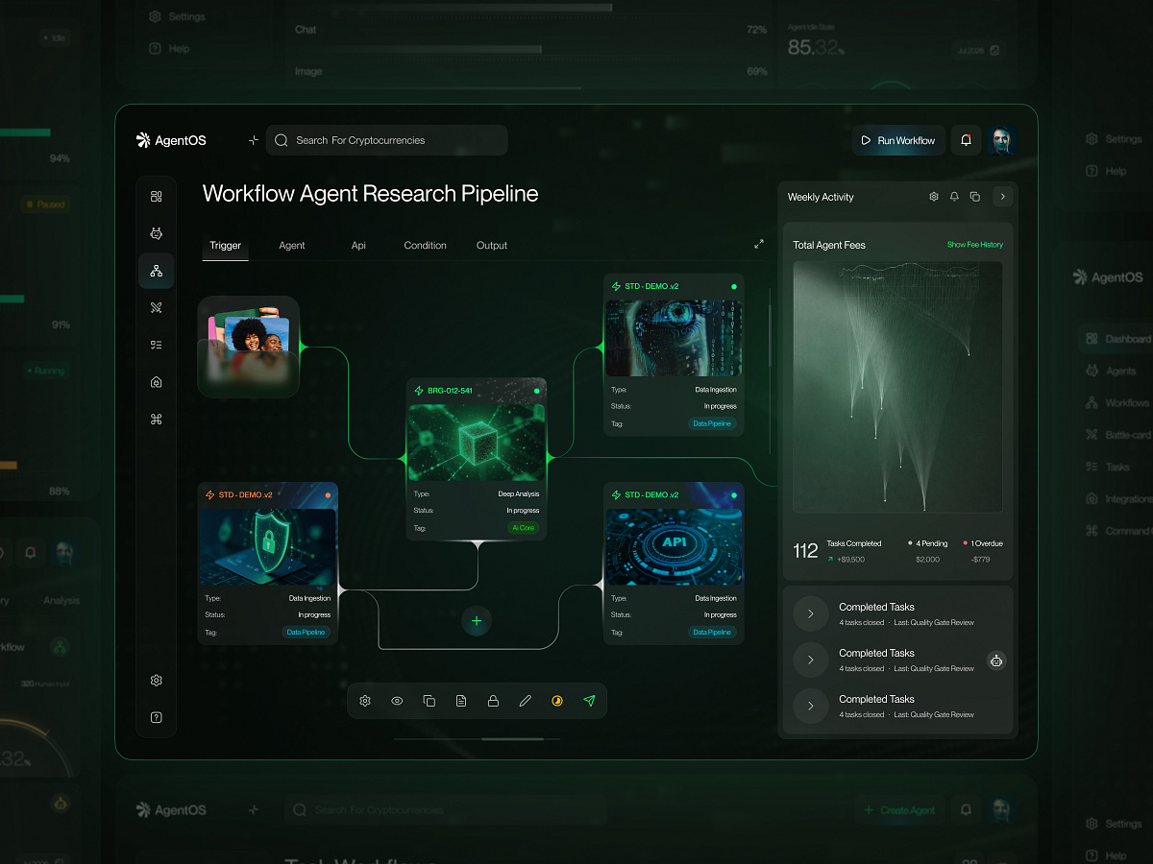Image resolution: width=1153 pixels, height=864 pixels.
Task: Open the duplicate icon in the bottom toolbar
Action: 429,701
